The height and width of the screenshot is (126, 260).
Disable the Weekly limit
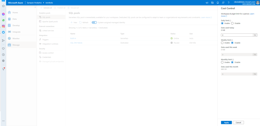pos(232,43)
